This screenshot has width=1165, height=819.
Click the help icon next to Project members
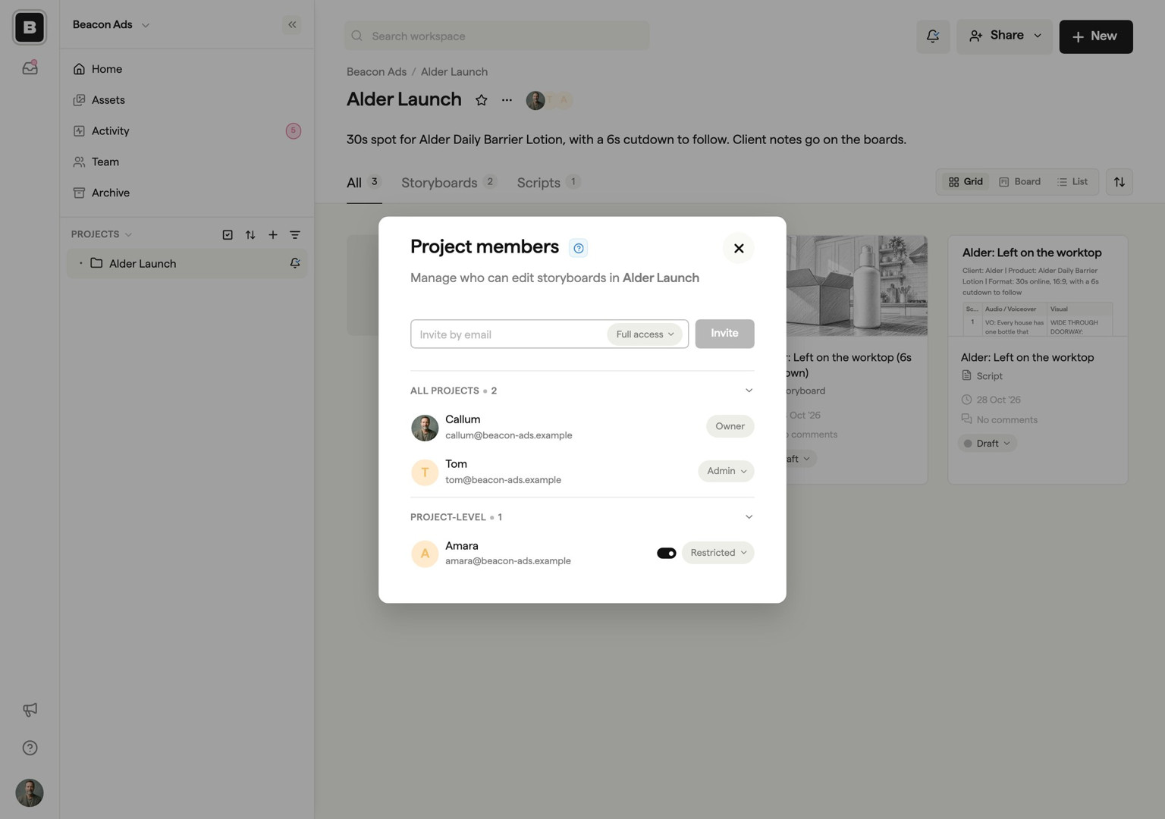[579, 248]
